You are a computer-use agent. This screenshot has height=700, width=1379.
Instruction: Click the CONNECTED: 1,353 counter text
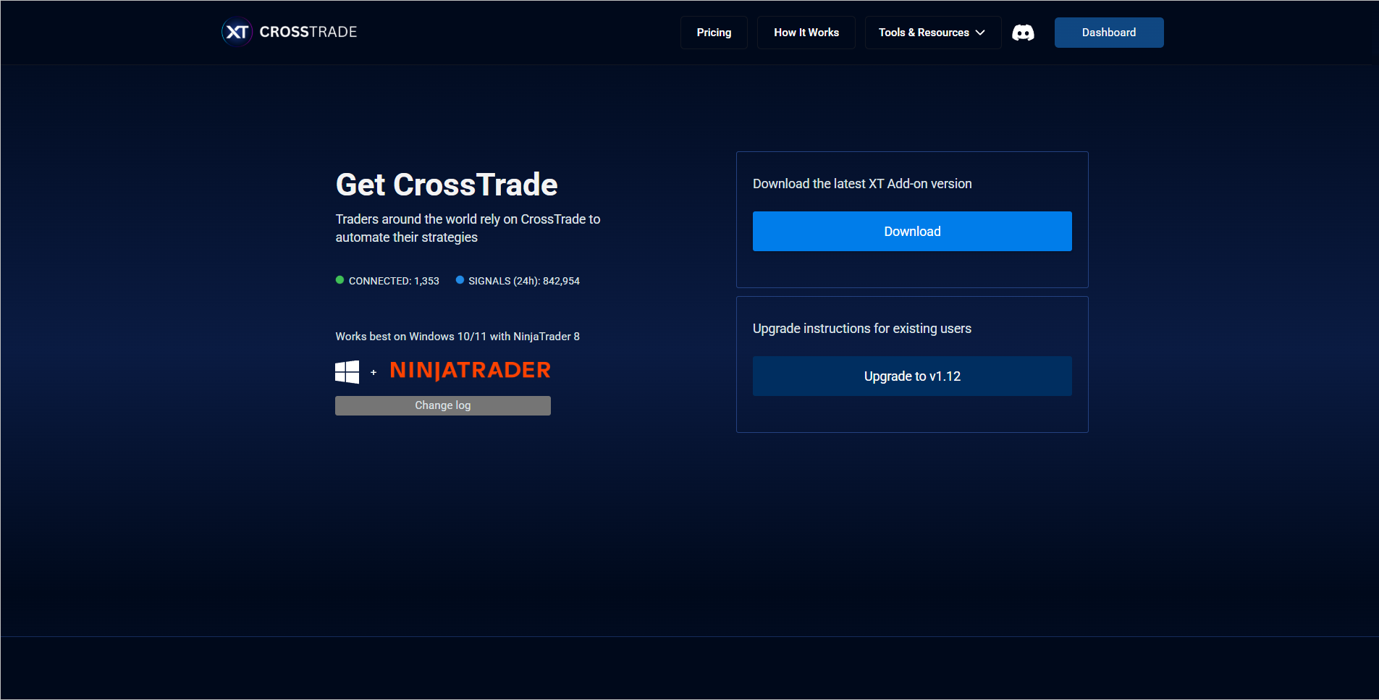(394, 281)
